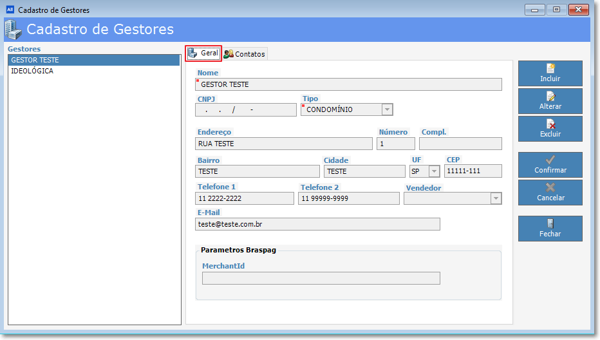The image size is (600, 340).
Task: Confirm with the Confirmar checkmark button
Action: pyautogui.click(x=550, y=165)
